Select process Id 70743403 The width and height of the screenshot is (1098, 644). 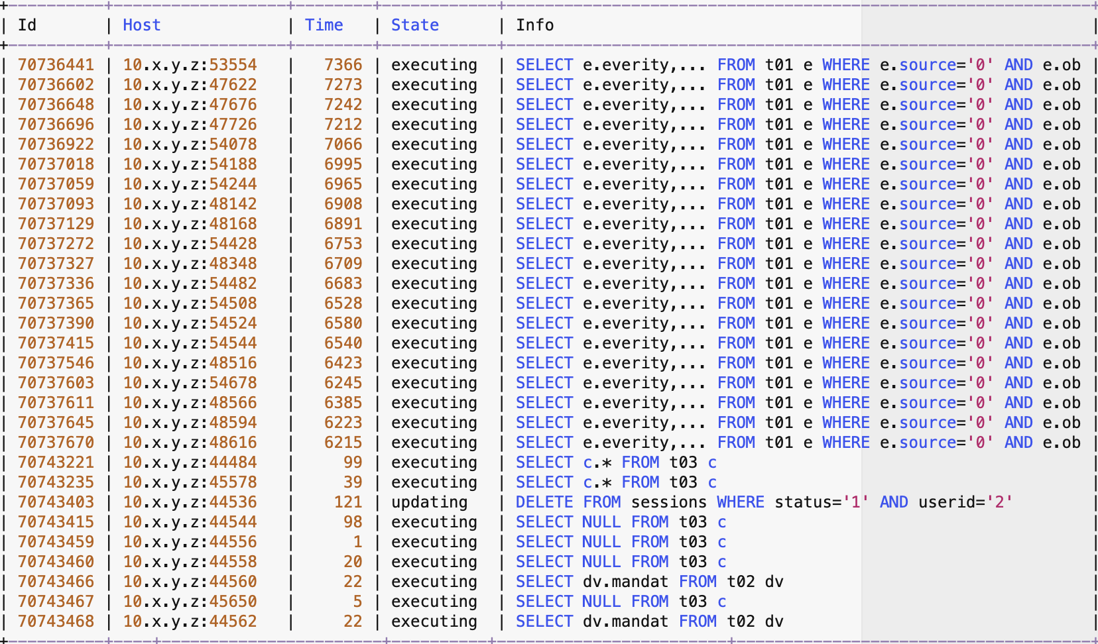pos(56,502)
